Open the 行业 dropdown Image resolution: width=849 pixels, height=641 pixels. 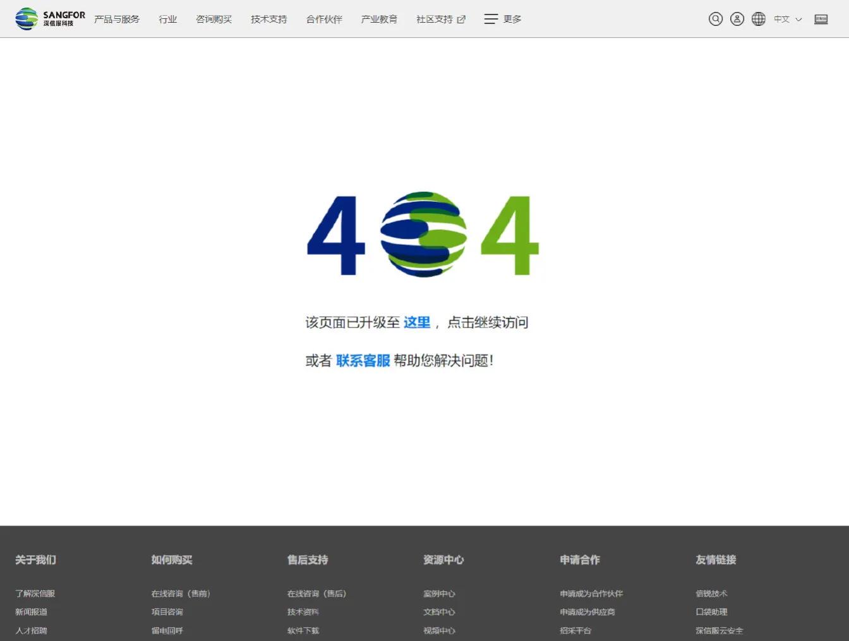(167, 19)
